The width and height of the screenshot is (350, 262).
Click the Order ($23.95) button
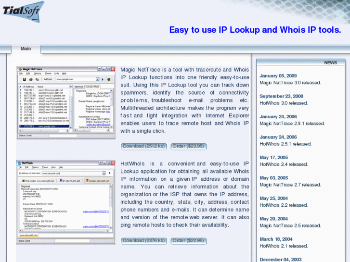click(x=188, y=146)
